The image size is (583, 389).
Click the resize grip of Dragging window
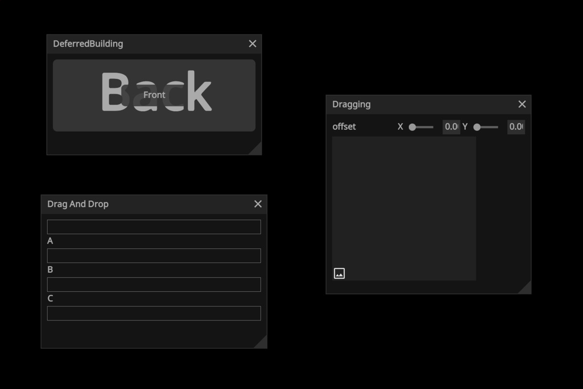click(526, 288)
